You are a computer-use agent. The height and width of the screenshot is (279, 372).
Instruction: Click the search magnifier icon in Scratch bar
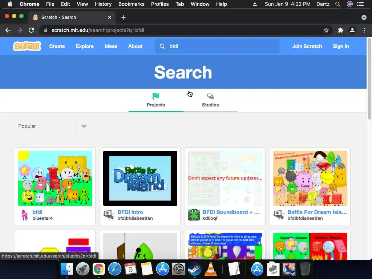(162, 46)
